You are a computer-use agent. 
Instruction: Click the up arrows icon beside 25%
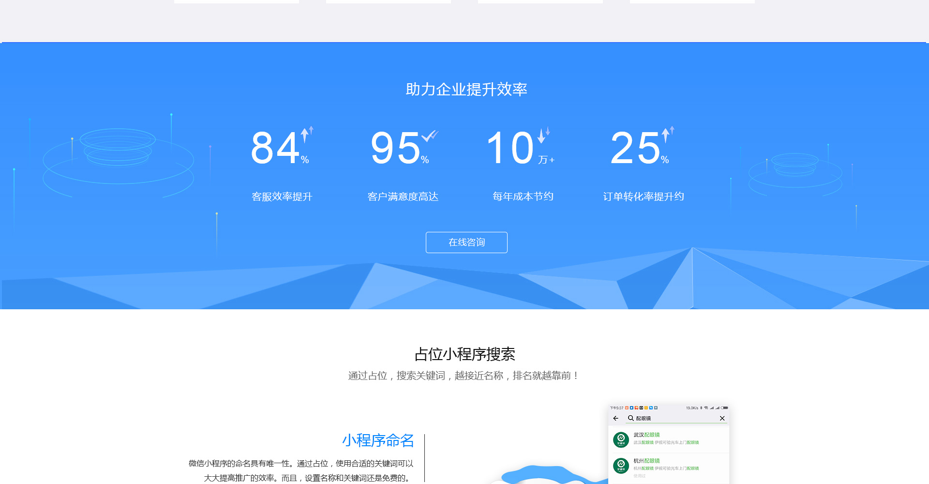pyautogui.click(x=667, y=134)
